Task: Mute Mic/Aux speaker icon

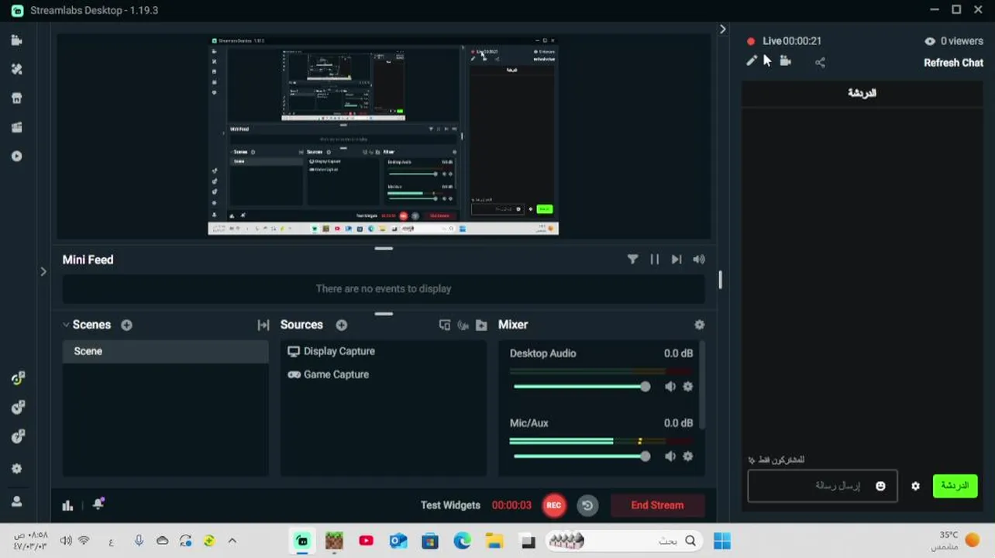Action: pos(670,456)
